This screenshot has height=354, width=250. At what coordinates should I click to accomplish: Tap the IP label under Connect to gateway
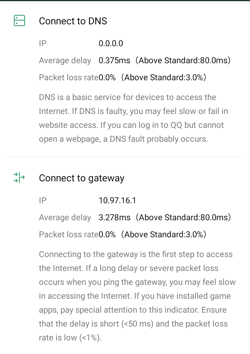[43, 200]
